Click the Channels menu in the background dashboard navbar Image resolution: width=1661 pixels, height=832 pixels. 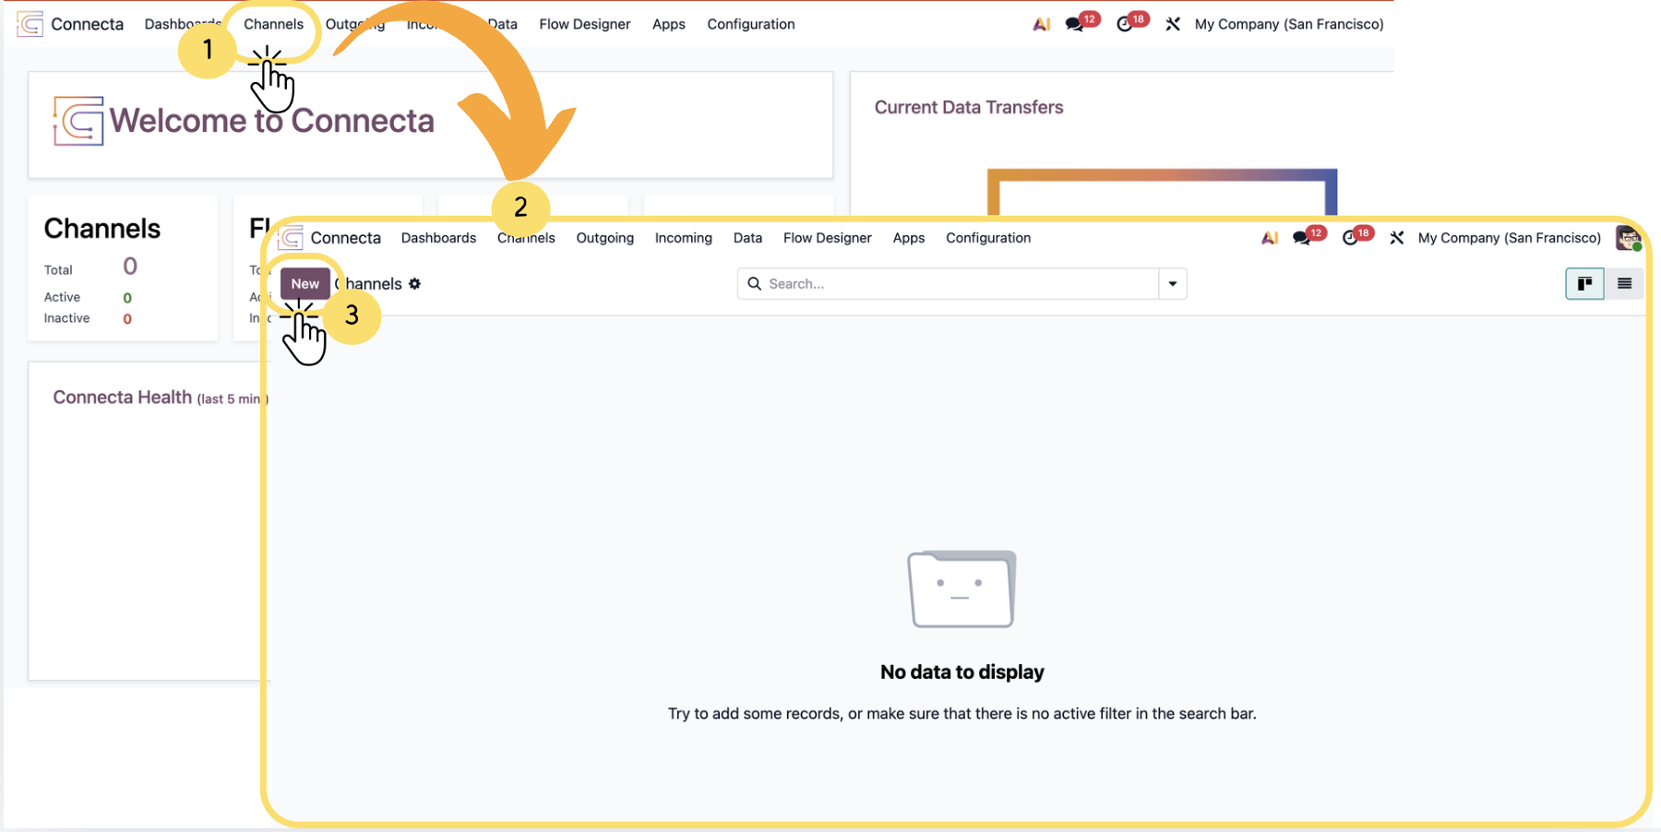pos(273,24)
